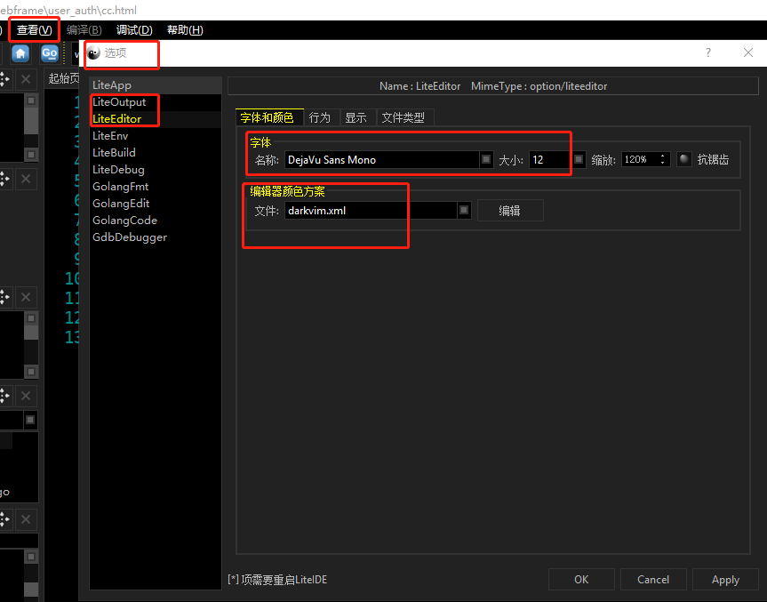This screenshot has height=602, width=767.
Task: Switch to the 字体和颜色 tab
Action: (268, 117)
